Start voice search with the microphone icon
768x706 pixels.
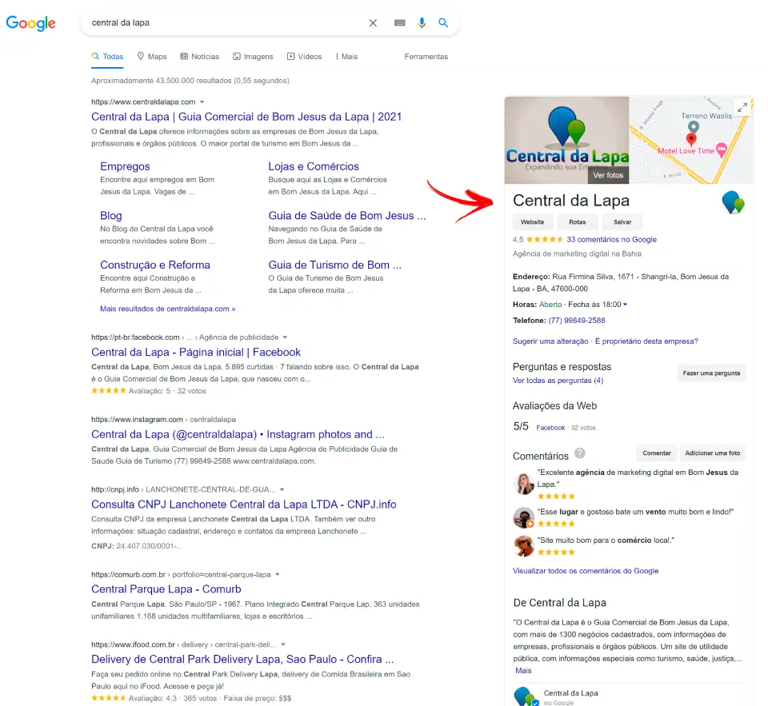click(x=422, y=23)
